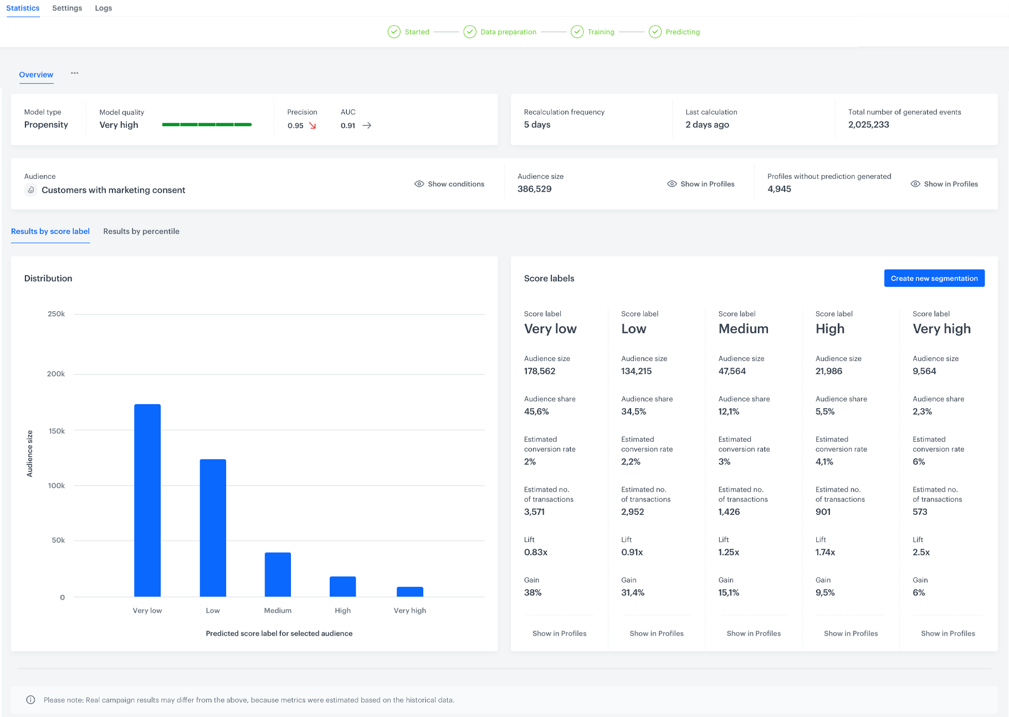This screenshot has height=717, width=1009.
Task: Open the Logs tab
Action: pyautogui.click(x=104, y=8)
